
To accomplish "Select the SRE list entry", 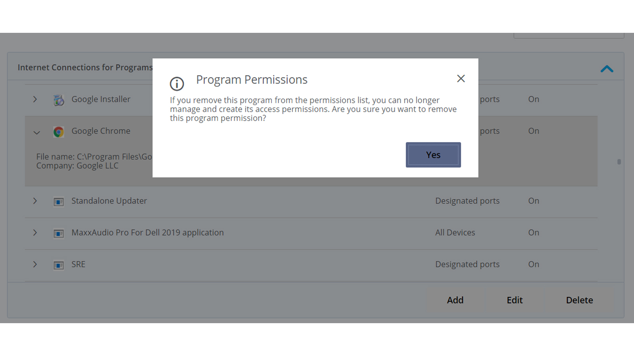I will click(x=311, y=265).
